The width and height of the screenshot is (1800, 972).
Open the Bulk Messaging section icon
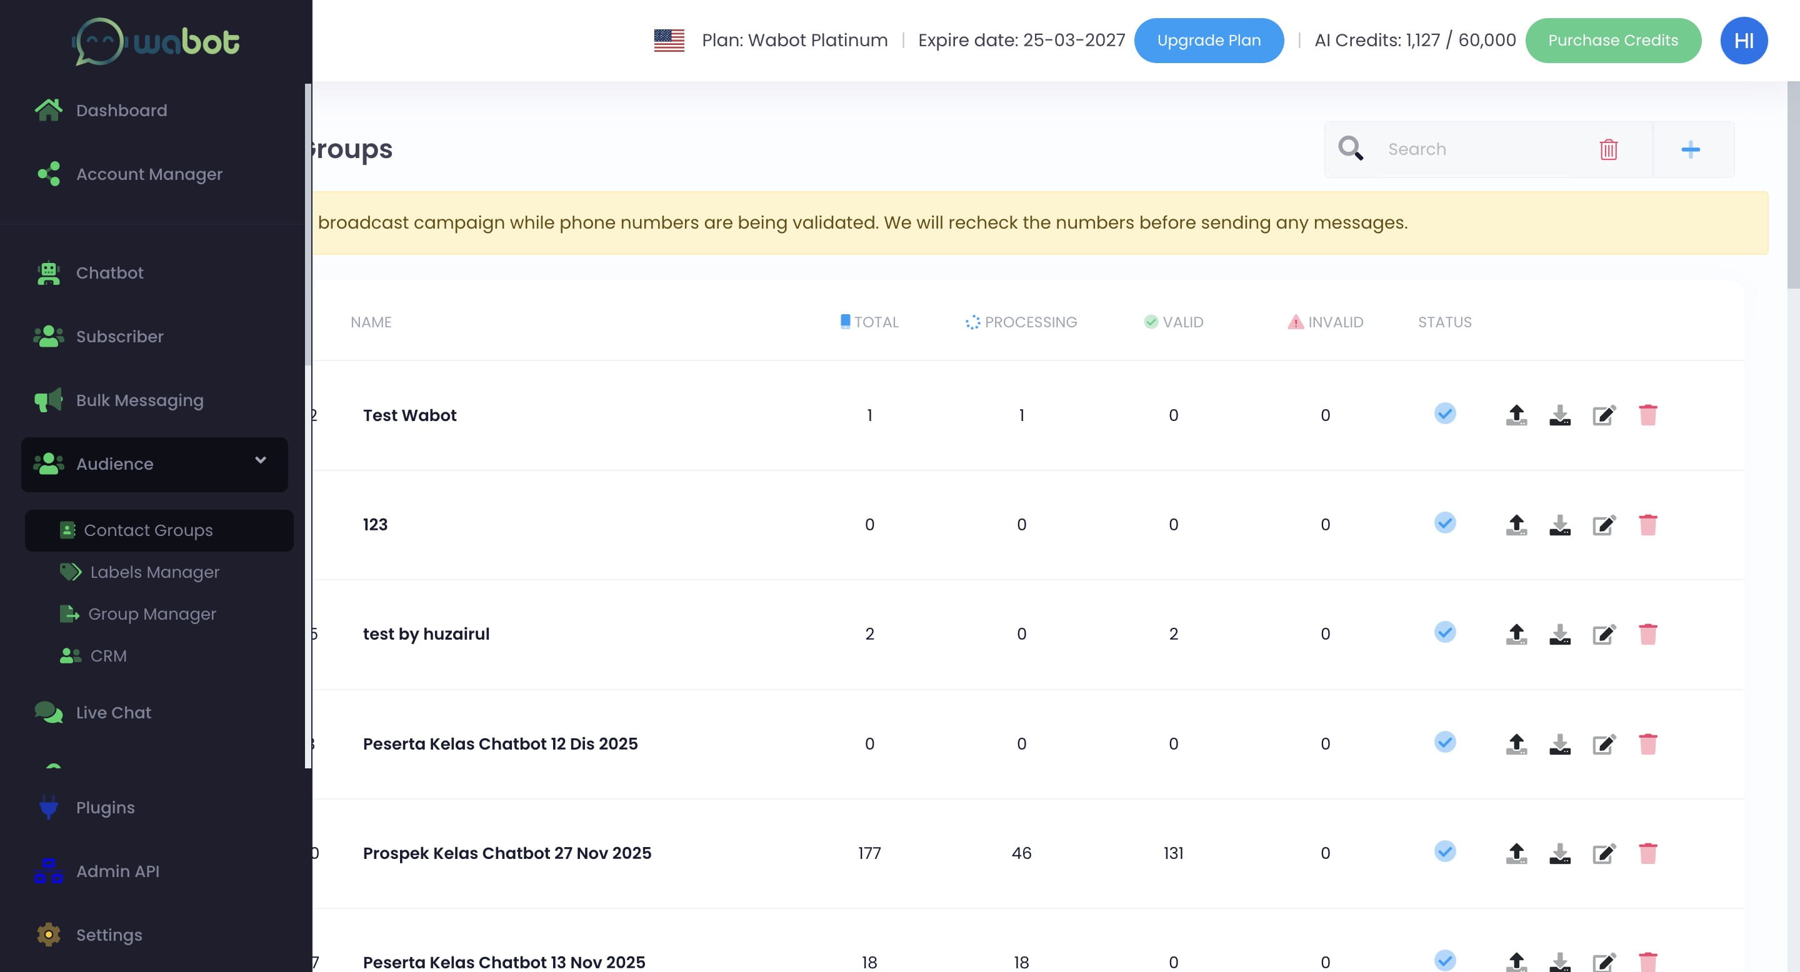[47, 400]
